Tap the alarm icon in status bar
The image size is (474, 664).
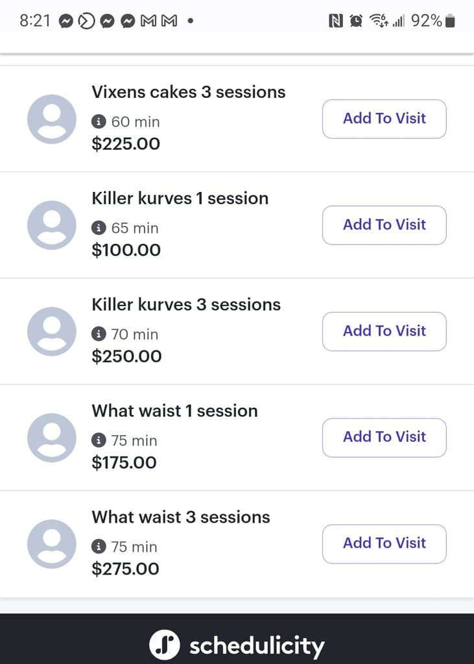pos(356,21)
